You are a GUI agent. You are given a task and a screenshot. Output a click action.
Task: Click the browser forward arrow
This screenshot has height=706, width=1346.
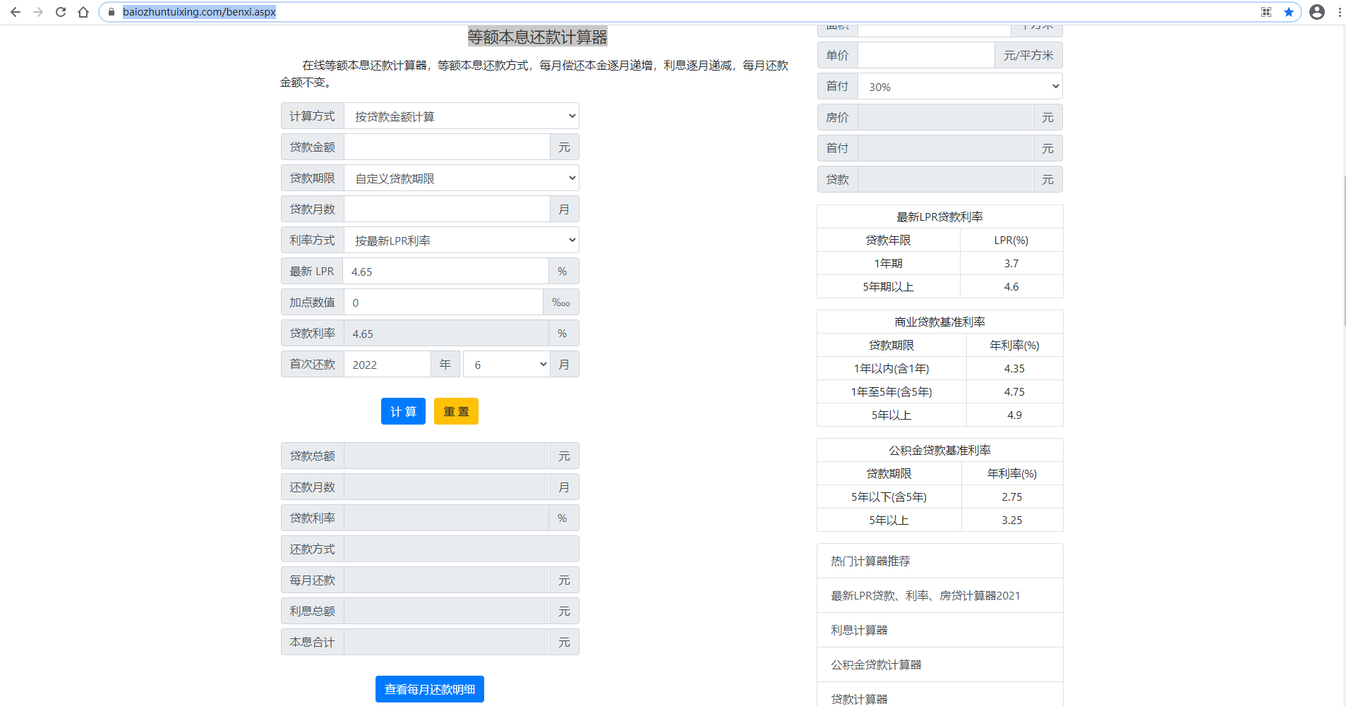coord(38,12)
